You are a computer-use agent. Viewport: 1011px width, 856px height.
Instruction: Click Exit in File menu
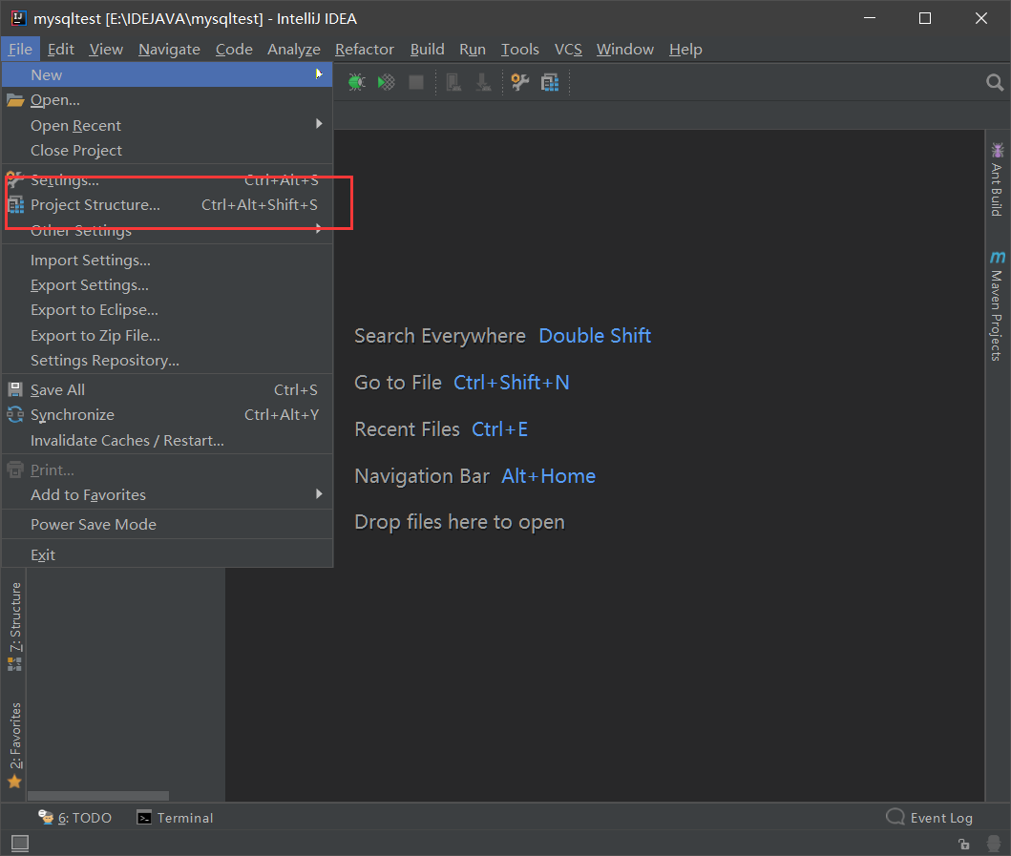(x=168, y=554)
